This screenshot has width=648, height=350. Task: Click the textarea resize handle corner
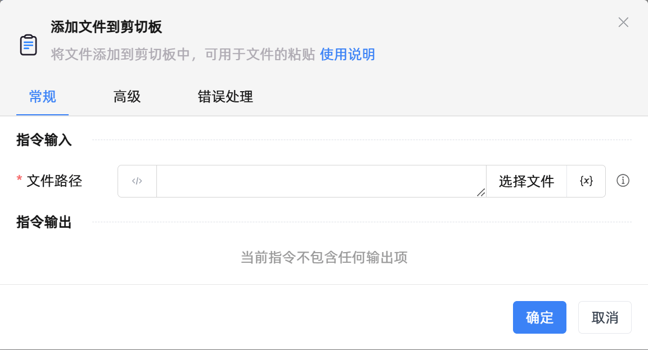coord(481,192)
